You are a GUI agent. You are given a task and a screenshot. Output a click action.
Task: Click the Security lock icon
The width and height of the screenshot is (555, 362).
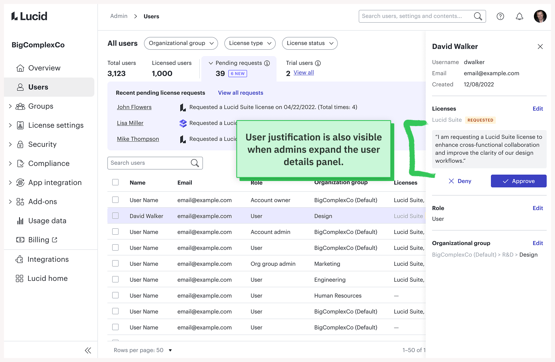click(x=20, y=144)
